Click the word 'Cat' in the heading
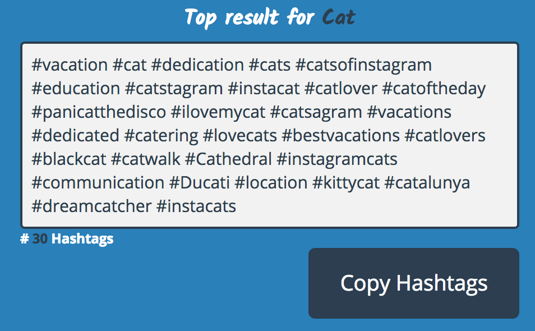535x331 pixels. [339, 18]
